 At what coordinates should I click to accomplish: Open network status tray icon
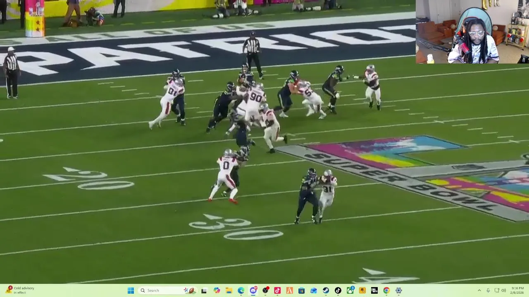497,290
